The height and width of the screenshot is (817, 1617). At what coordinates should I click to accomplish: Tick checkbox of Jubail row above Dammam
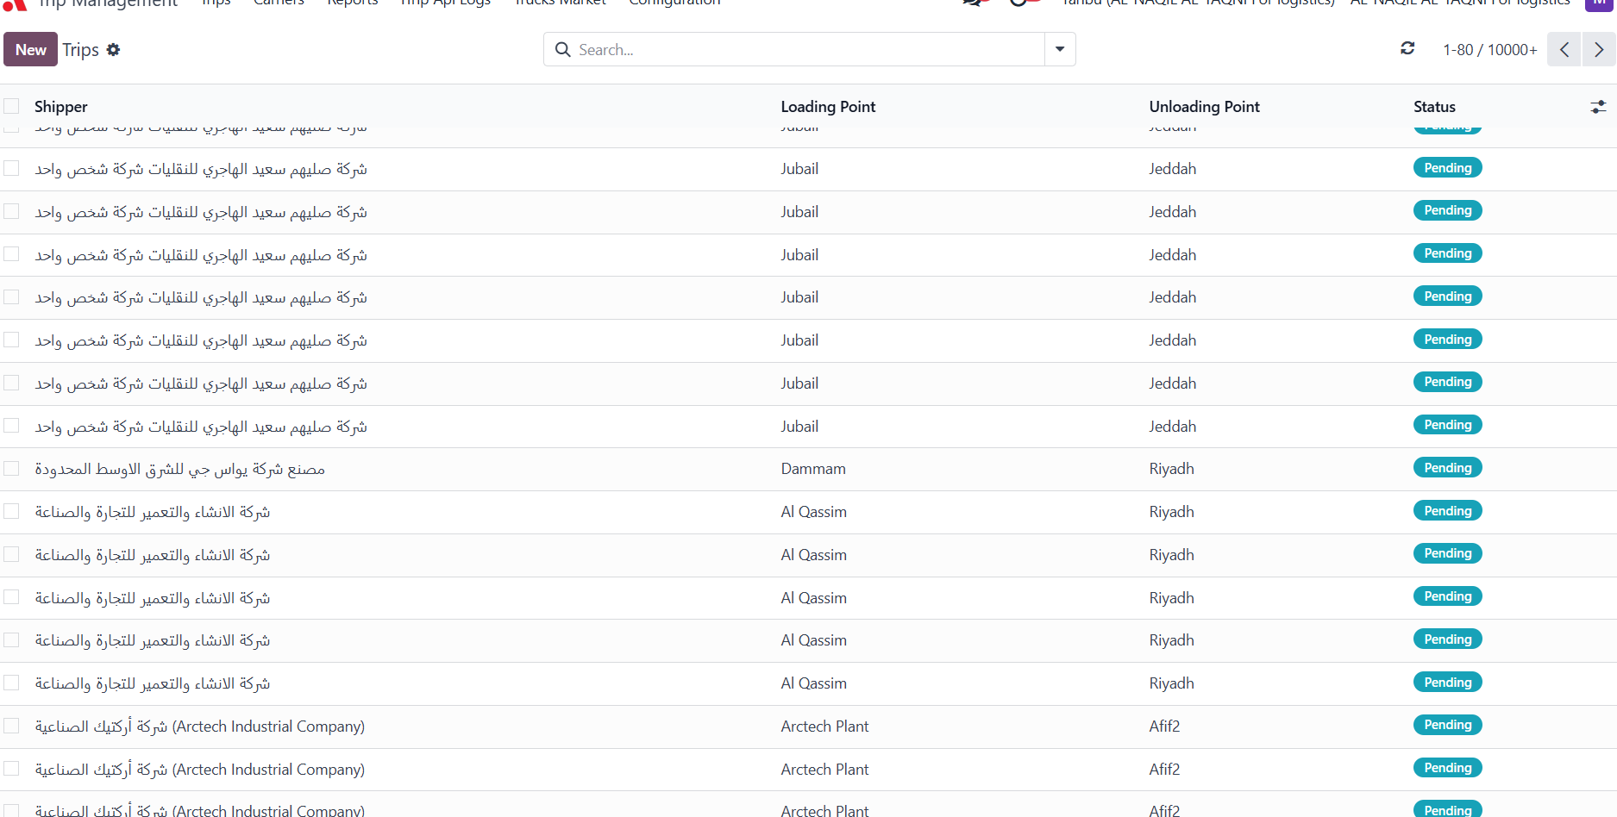11,426
